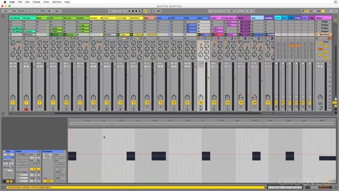Adjust the Master track pan knob

[320, 97]
